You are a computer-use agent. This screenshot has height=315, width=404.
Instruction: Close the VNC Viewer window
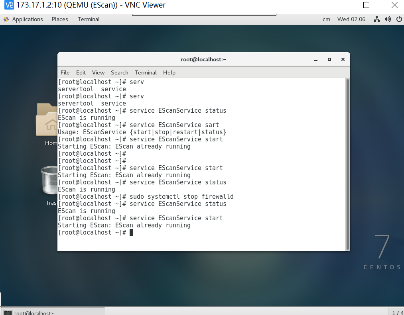[394, 5]
